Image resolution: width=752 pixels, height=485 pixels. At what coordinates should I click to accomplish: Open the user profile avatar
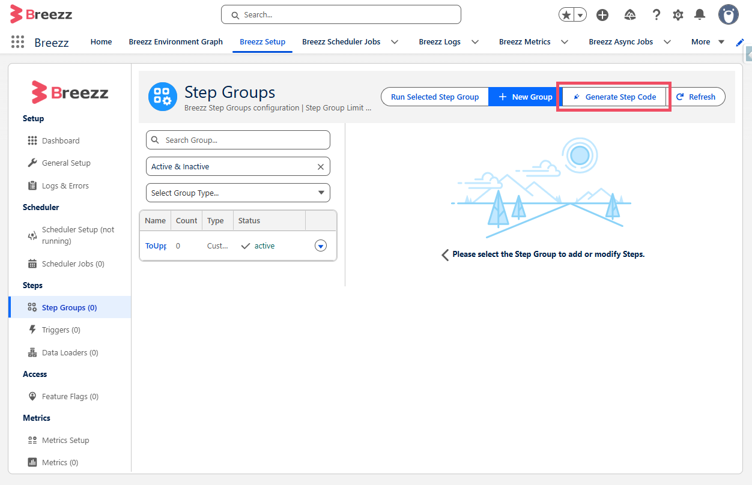(729, 14)
